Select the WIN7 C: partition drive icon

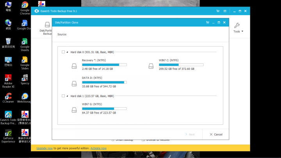tap(151, 66)
